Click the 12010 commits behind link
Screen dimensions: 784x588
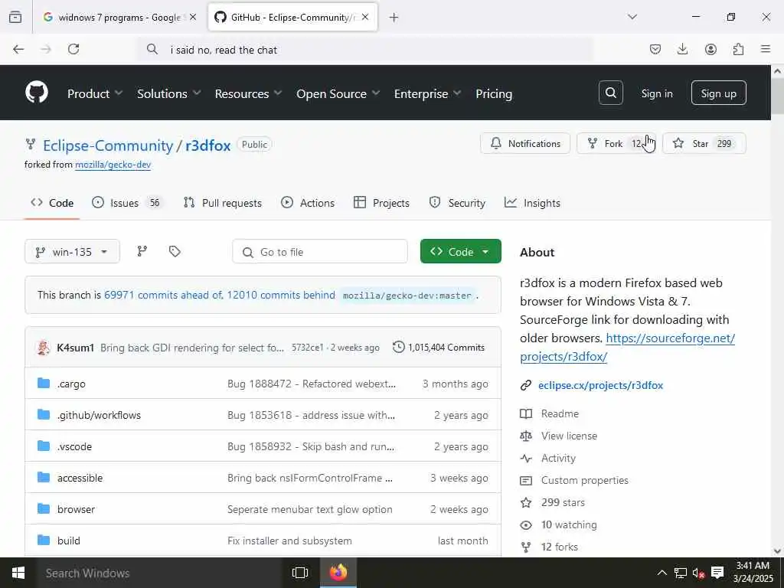pyautogui.click(x=281, y=295)
